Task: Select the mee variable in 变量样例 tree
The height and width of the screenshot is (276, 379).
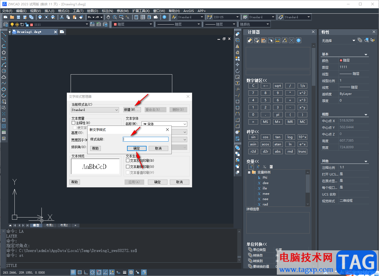Action: [266, 194]
